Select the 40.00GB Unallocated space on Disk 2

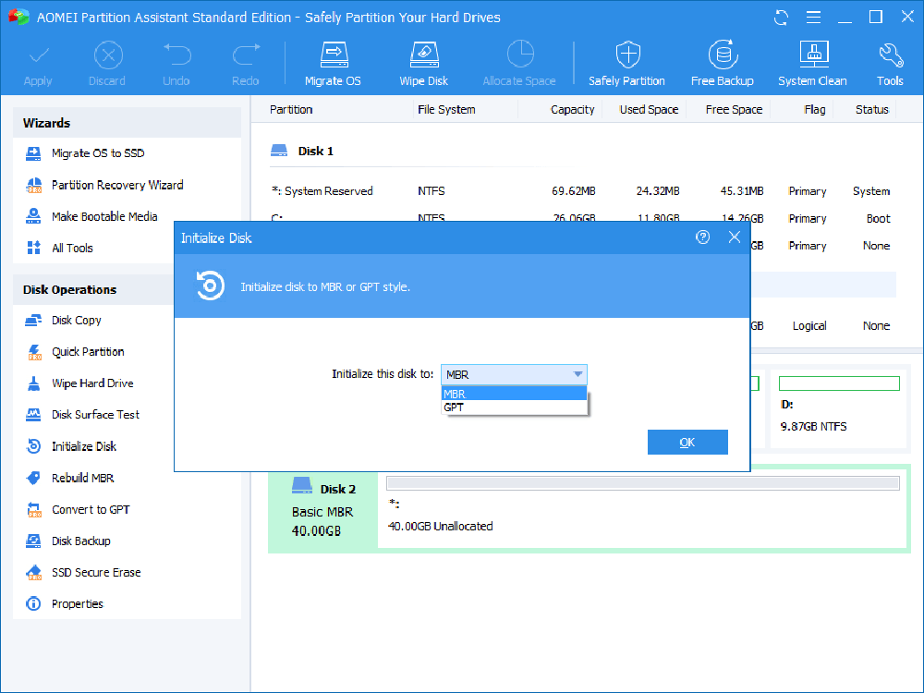click(x=642, y=510)
